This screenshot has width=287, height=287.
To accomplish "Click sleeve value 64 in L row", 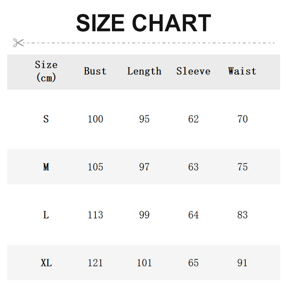I will (x=193, y=215).
